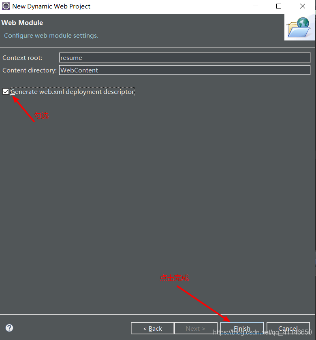Click the help question mark icon
Image resolution: width=316 pixels, height=340 pixels.
(x=9, y=328)
